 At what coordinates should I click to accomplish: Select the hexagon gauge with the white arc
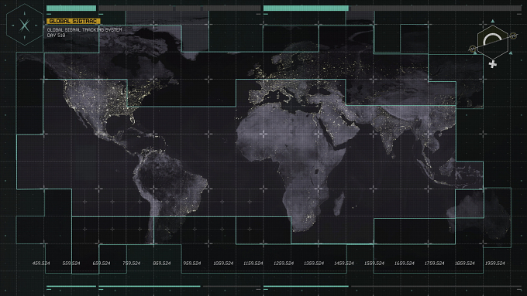[493, 43]
